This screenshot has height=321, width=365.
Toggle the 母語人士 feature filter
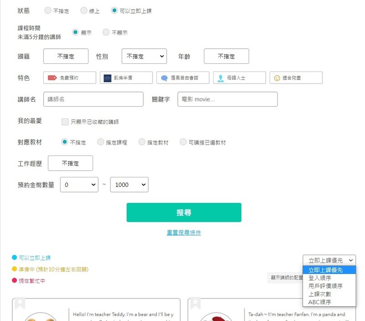pos(239,78)
